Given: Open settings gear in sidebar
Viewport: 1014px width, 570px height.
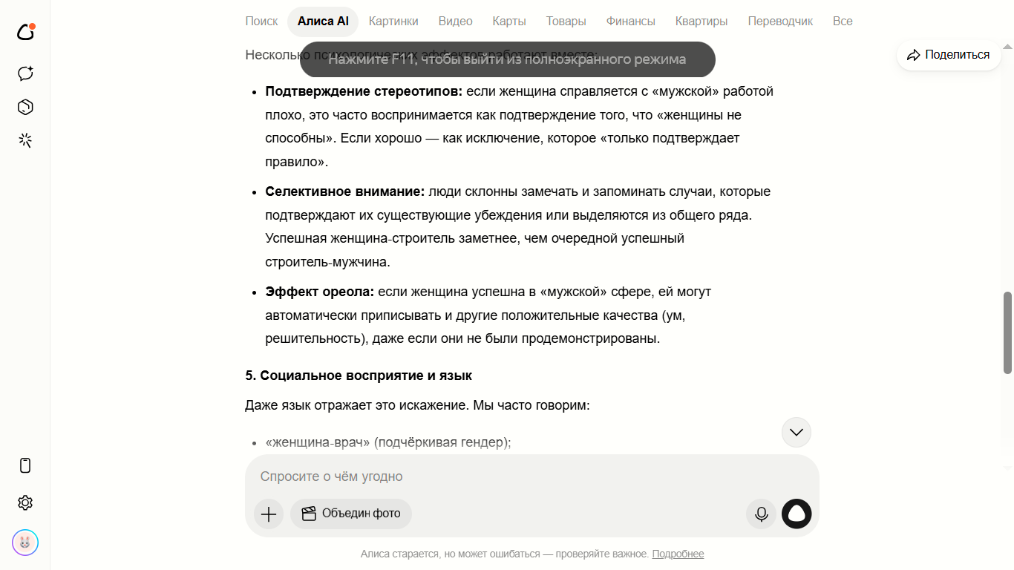Looking at the screenshot, I should [25, 502].
